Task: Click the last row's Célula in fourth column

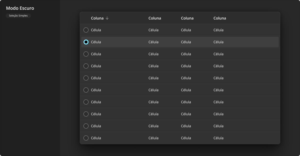Action: (218, 138)
